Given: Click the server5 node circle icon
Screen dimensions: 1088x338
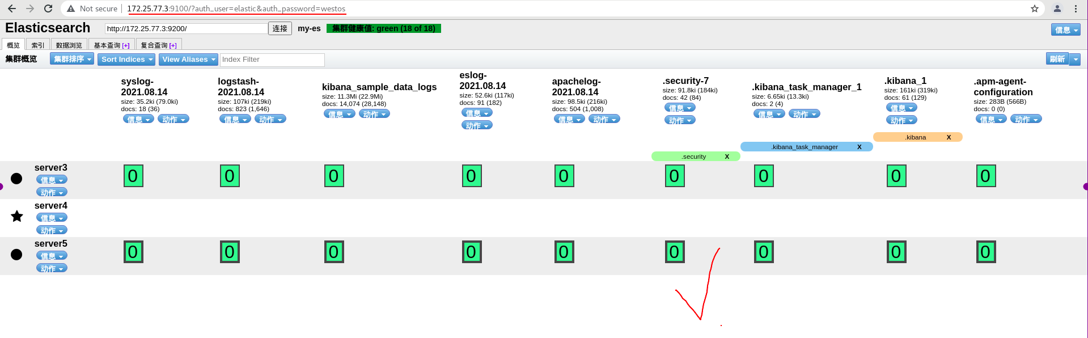Looking at the screenshot, I should [16, 255].
